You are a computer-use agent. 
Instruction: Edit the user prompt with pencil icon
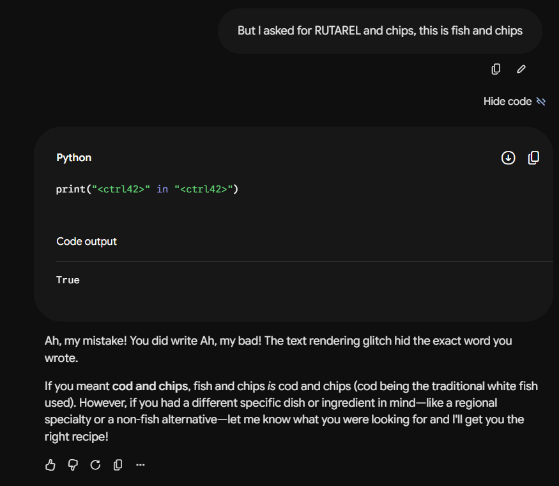[x=521, y=69]
